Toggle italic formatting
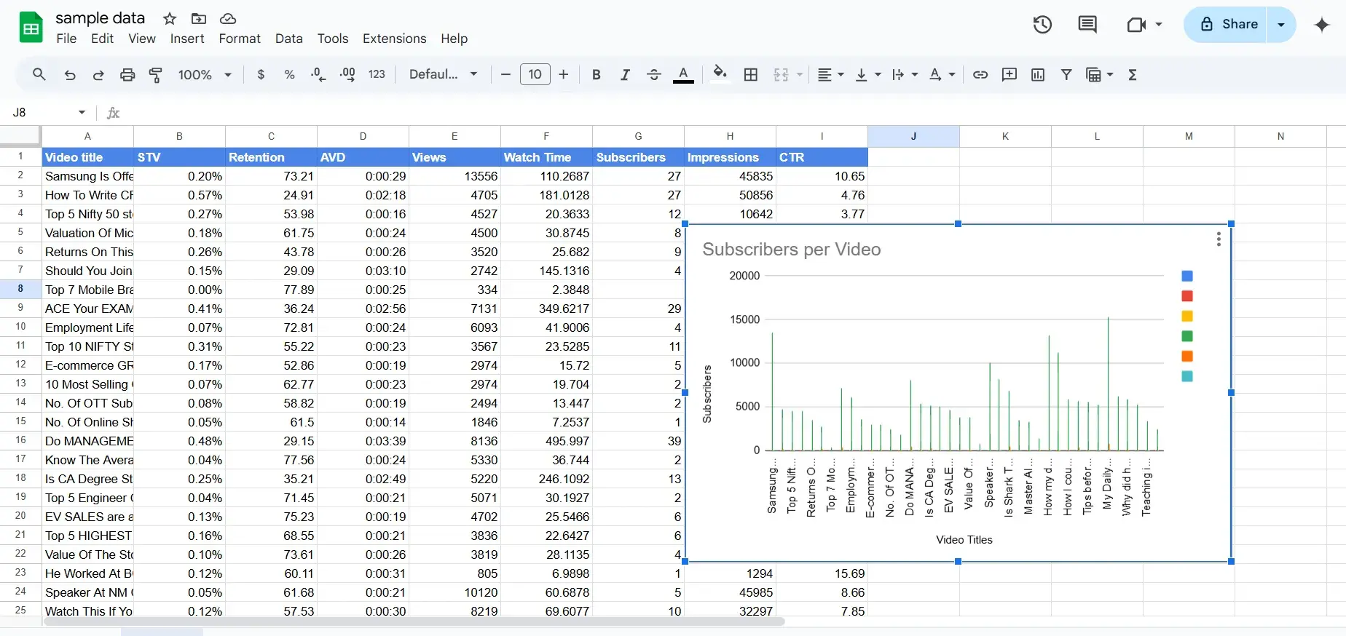This screenshot has width=1346, height=636. point(625,74)
